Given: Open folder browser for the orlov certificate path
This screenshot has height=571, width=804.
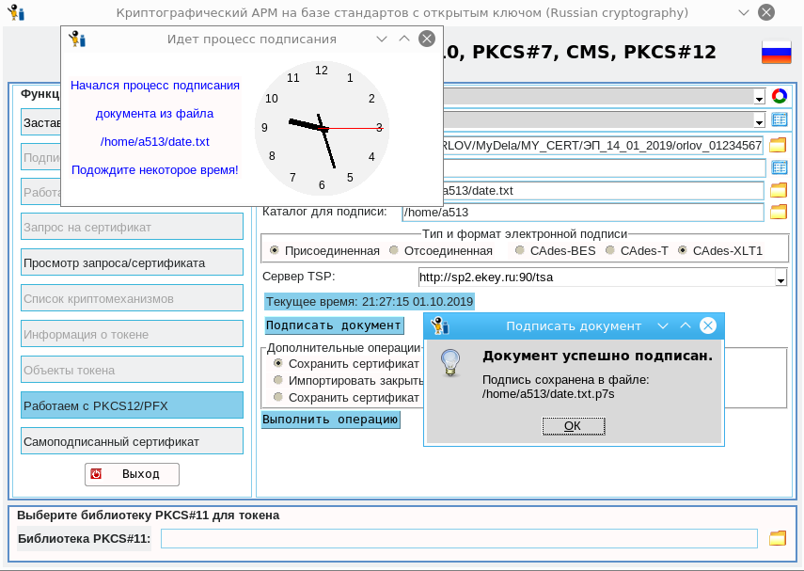Looking at the screenshot, I should click(778, 145).
